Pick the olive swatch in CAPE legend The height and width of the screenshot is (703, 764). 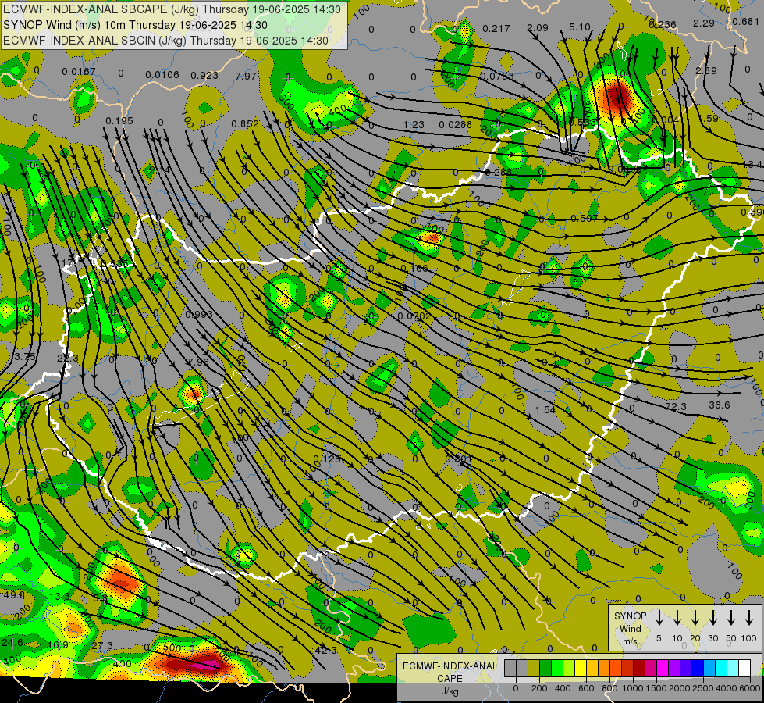(x=534, y=668)
